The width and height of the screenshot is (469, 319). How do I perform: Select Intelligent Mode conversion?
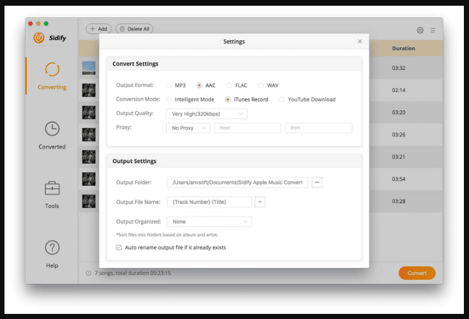(168, 100)
